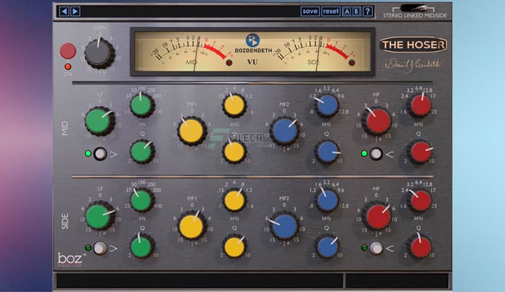The image size is (505, 292).
Task: Adjust the MID LF green gain knob
Action: pos(100,121)
